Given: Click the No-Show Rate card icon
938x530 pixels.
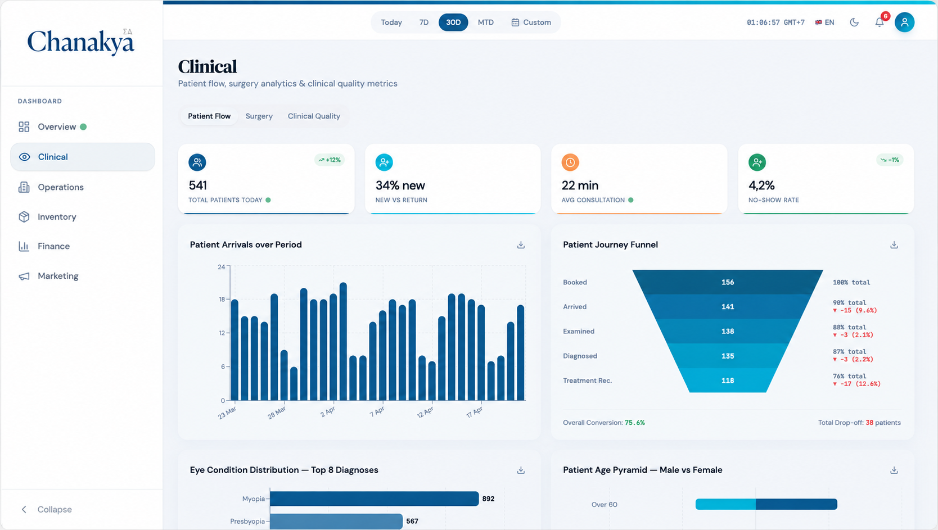Looking at the screenshot, I should click(757, 162).
